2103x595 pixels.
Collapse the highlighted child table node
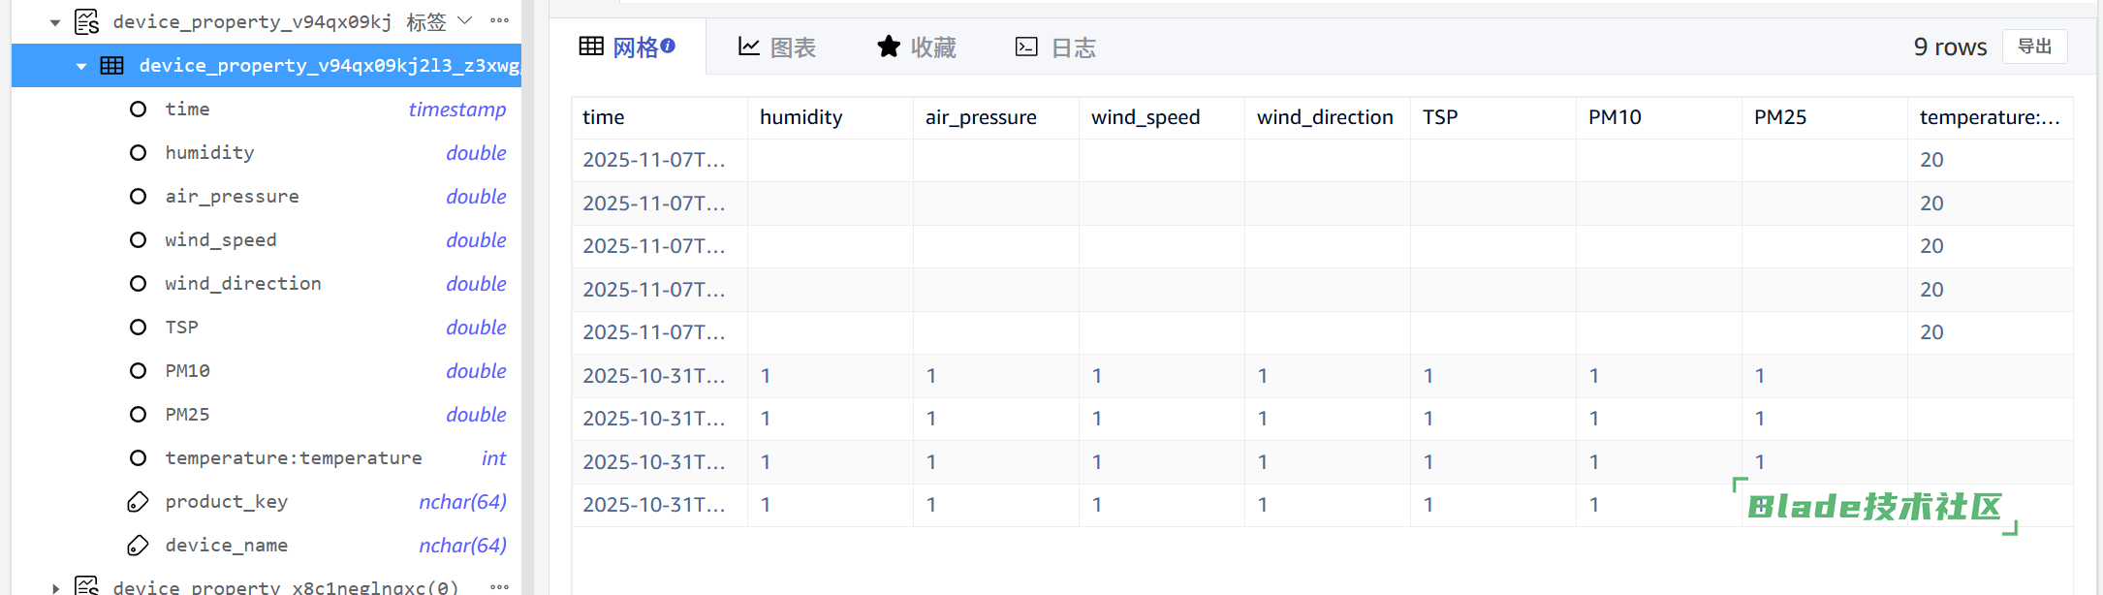(x=81, y=66)
